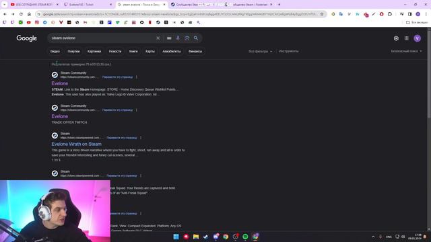Open Chrome three-dot menu
The width and height of the screenshot is (431, 242).
426,14
